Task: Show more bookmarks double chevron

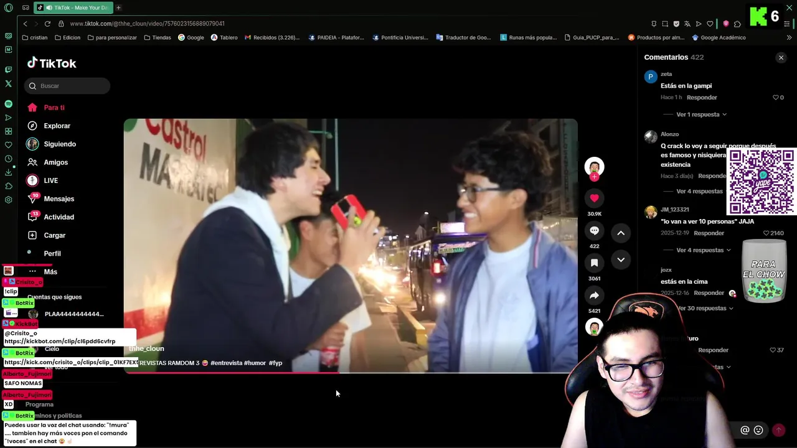Action: tap(789, 37)
